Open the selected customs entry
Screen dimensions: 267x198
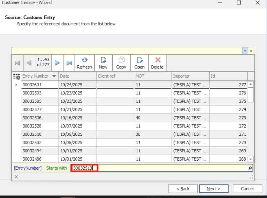click(139, 63)
